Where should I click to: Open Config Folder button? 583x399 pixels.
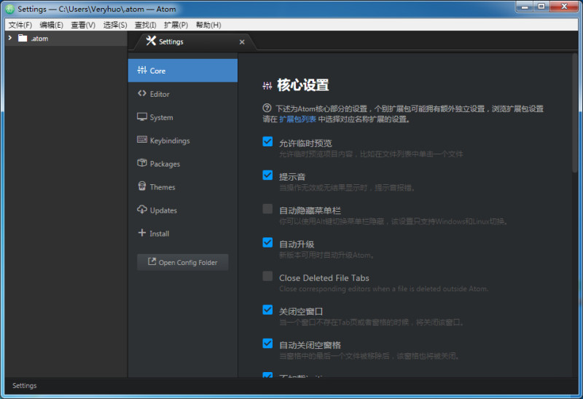[x=183, y=262]
